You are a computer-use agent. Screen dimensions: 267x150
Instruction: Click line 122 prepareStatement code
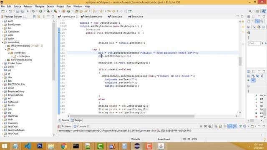(x=149, y=53)
